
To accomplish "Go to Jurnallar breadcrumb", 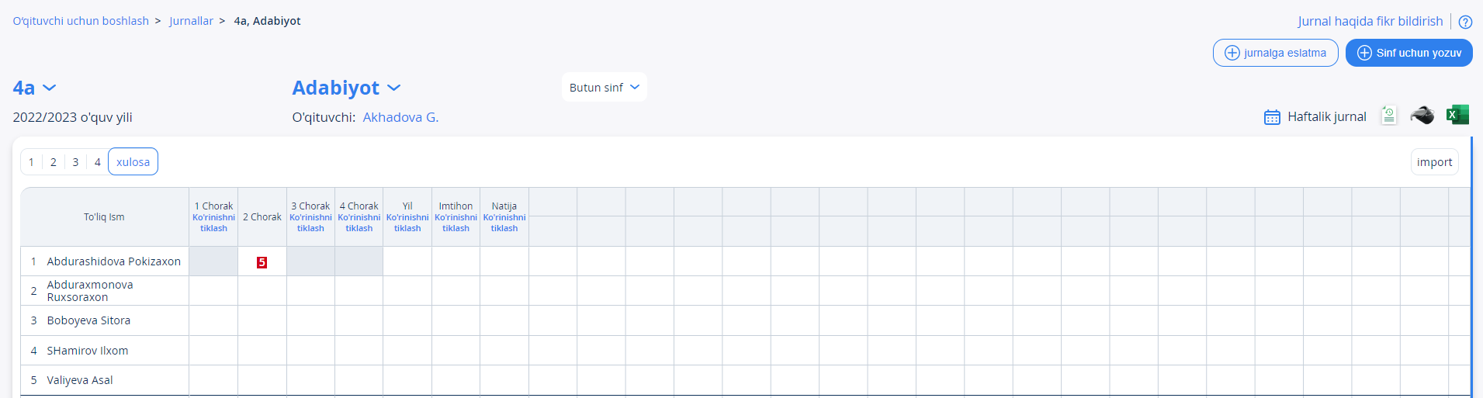I will (x=191, y=21).
